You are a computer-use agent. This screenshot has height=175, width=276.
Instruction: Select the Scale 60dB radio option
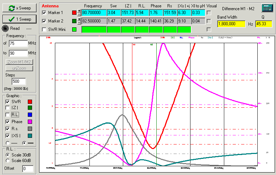tap(8, 161)
